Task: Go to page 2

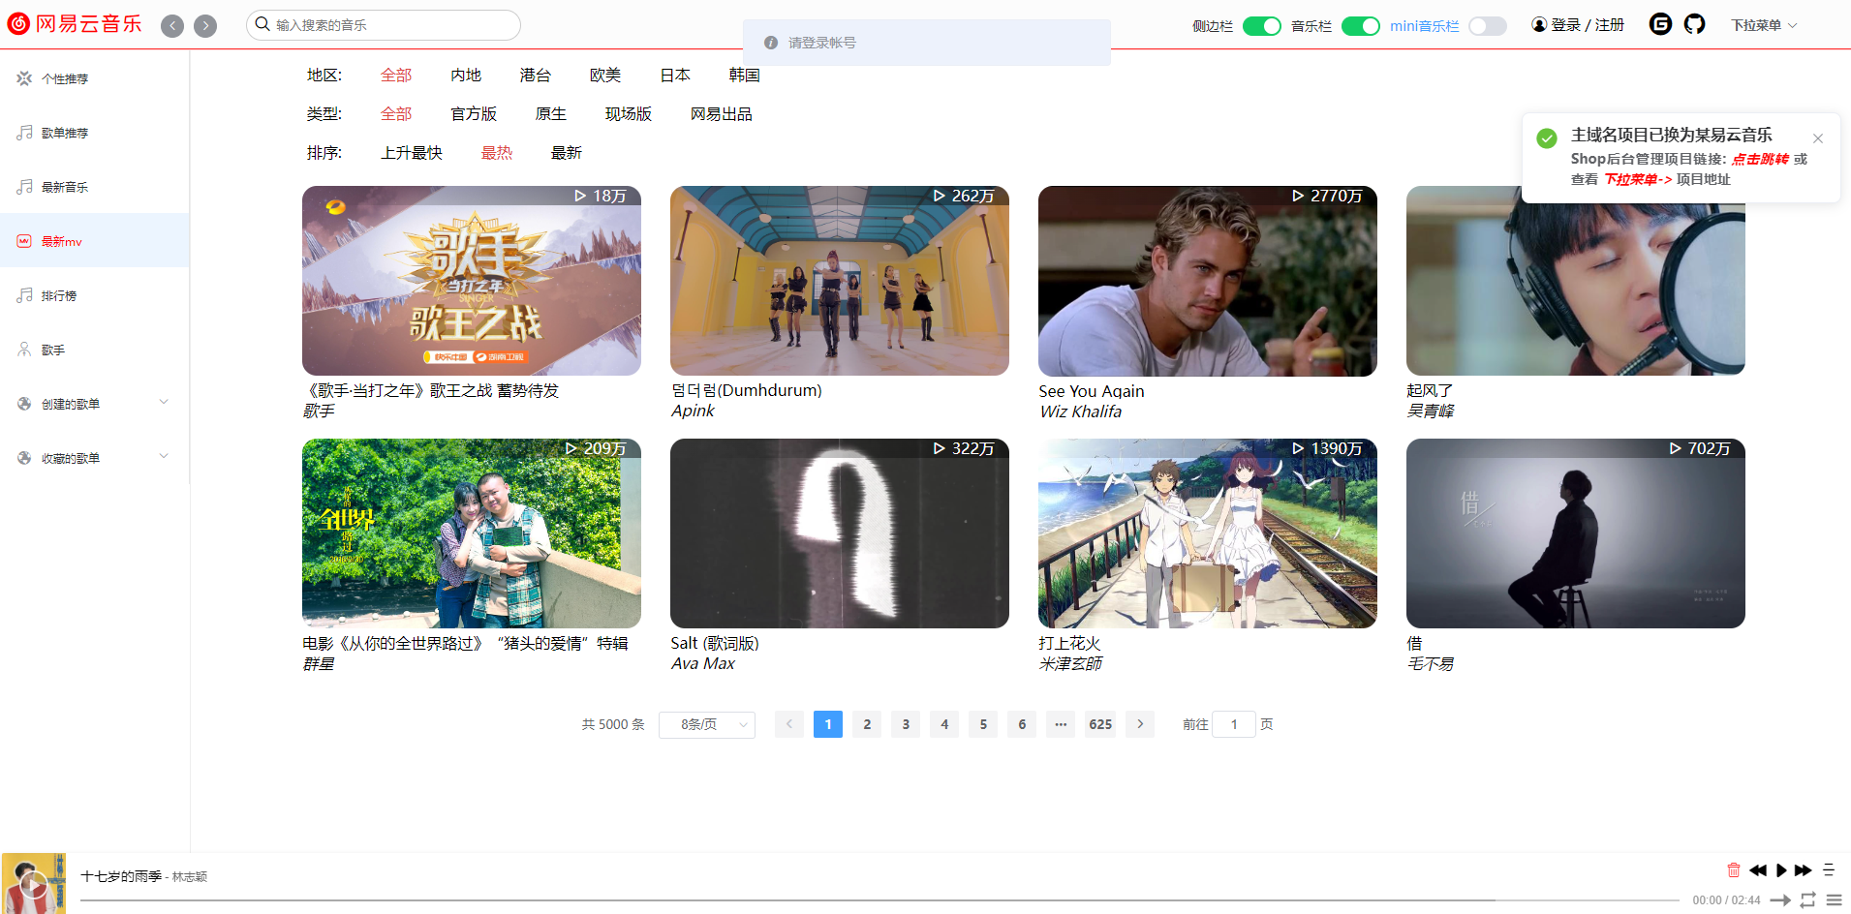Action: pos(867,724)
